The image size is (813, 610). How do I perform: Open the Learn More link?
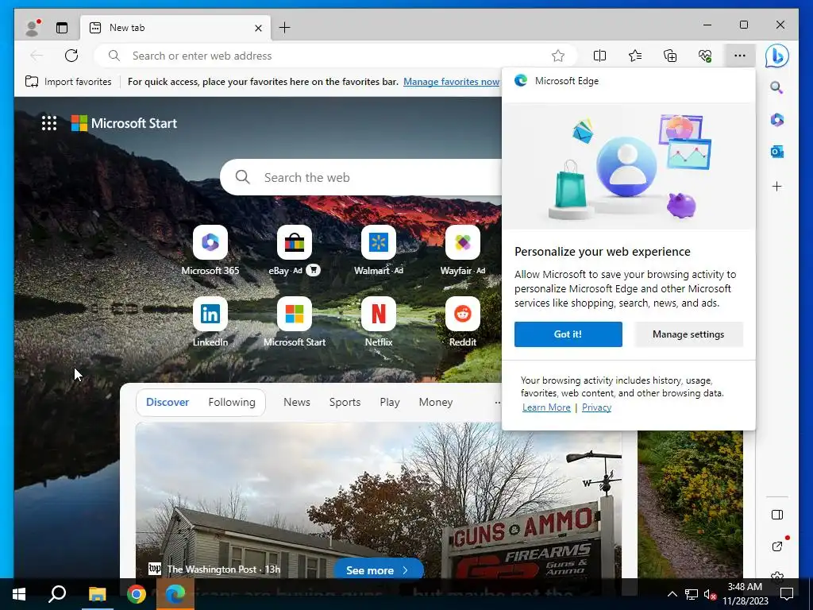(x=546, y=407)
